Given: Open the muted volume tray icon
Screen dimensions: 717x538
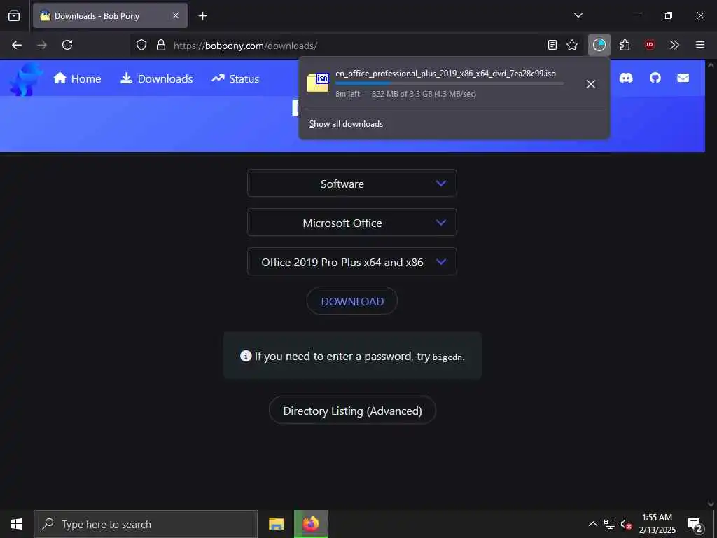Looking at the screenshot, I should point(626,524).
